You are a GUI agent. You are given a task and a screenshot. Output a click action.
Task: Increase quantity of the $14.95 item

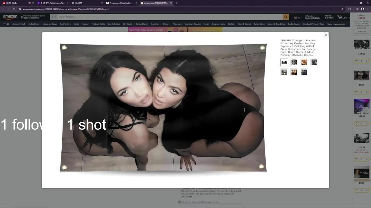coord(367,61)
